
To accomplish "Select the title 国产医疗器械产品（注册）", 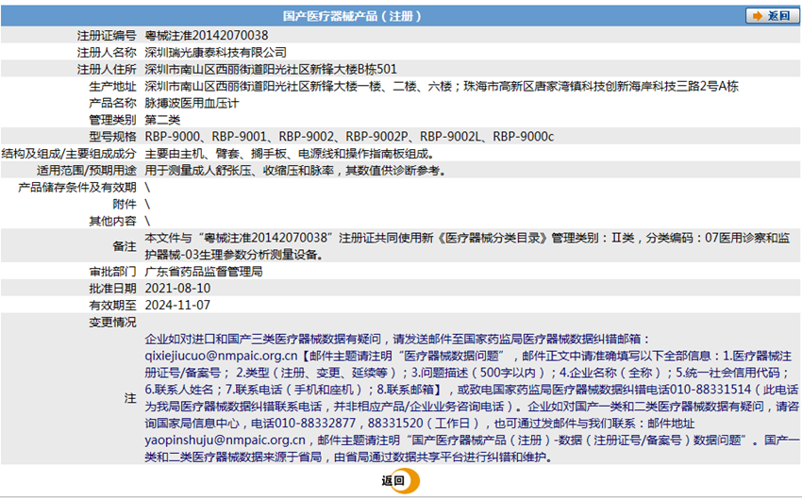I will point(352,16).
